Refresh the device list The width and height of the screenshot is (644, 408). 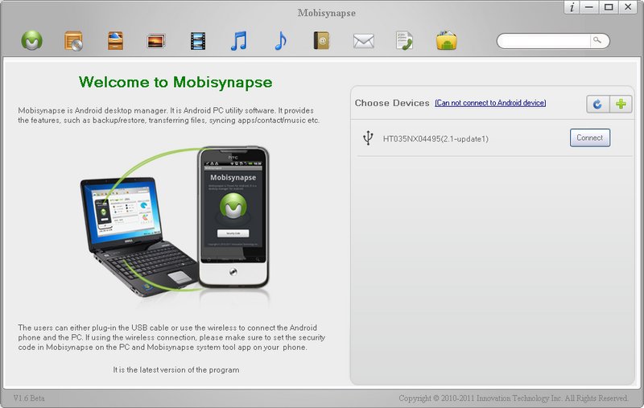tap(597, 105)
